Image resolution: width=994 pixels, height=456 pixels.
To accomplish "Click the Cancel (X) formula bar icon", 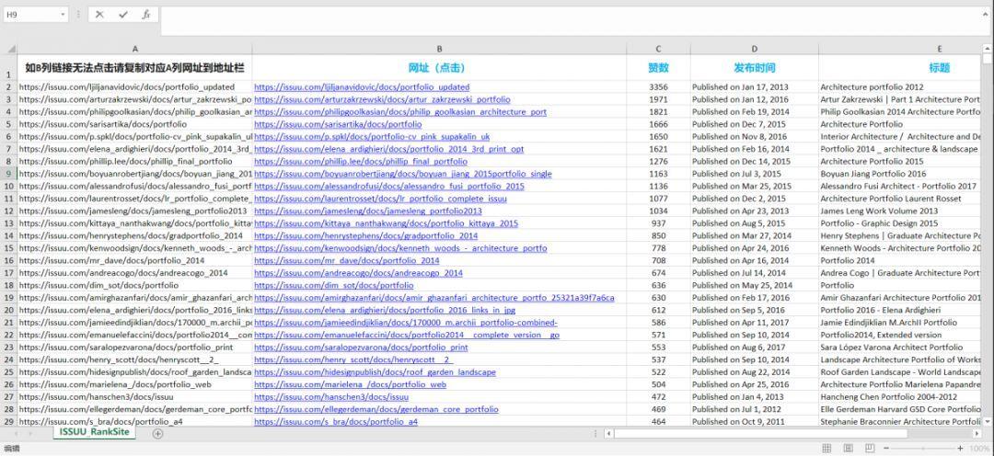I will 99,14.
